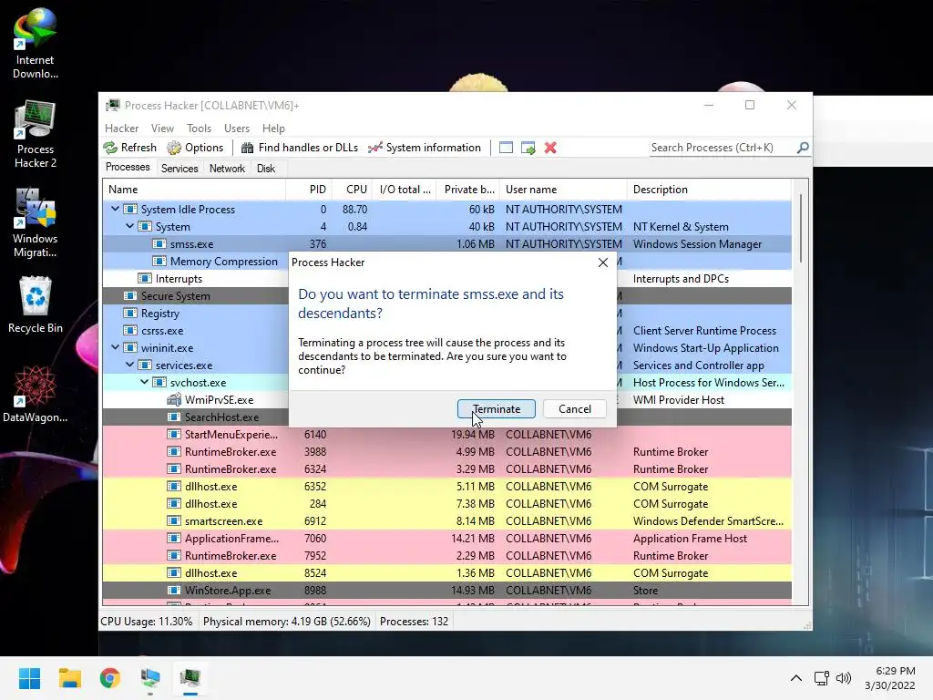Image resolution: width=933 pixels, height=700 pixels.
Task: Sort by the Name column header
Action: [194, 190]
